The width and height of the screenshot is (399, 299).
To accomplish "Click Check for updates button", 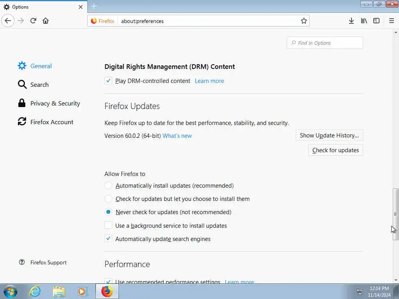I will pyautogui.click(x=335, y=150).
